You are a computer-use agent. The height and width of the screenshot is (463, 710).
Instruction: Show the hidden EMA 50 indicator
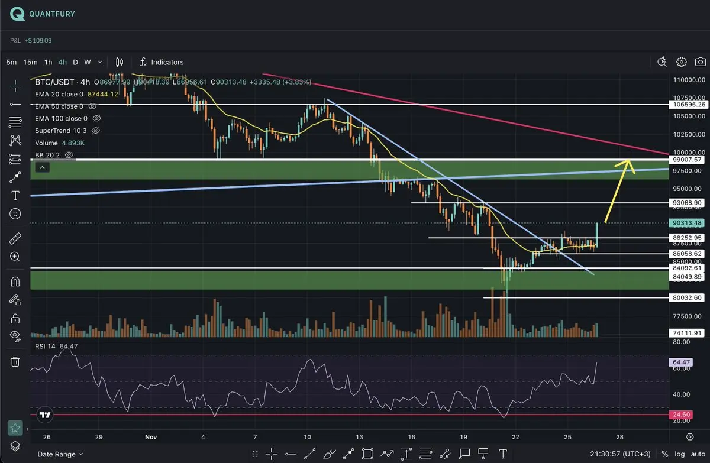(x=93, y=106)
